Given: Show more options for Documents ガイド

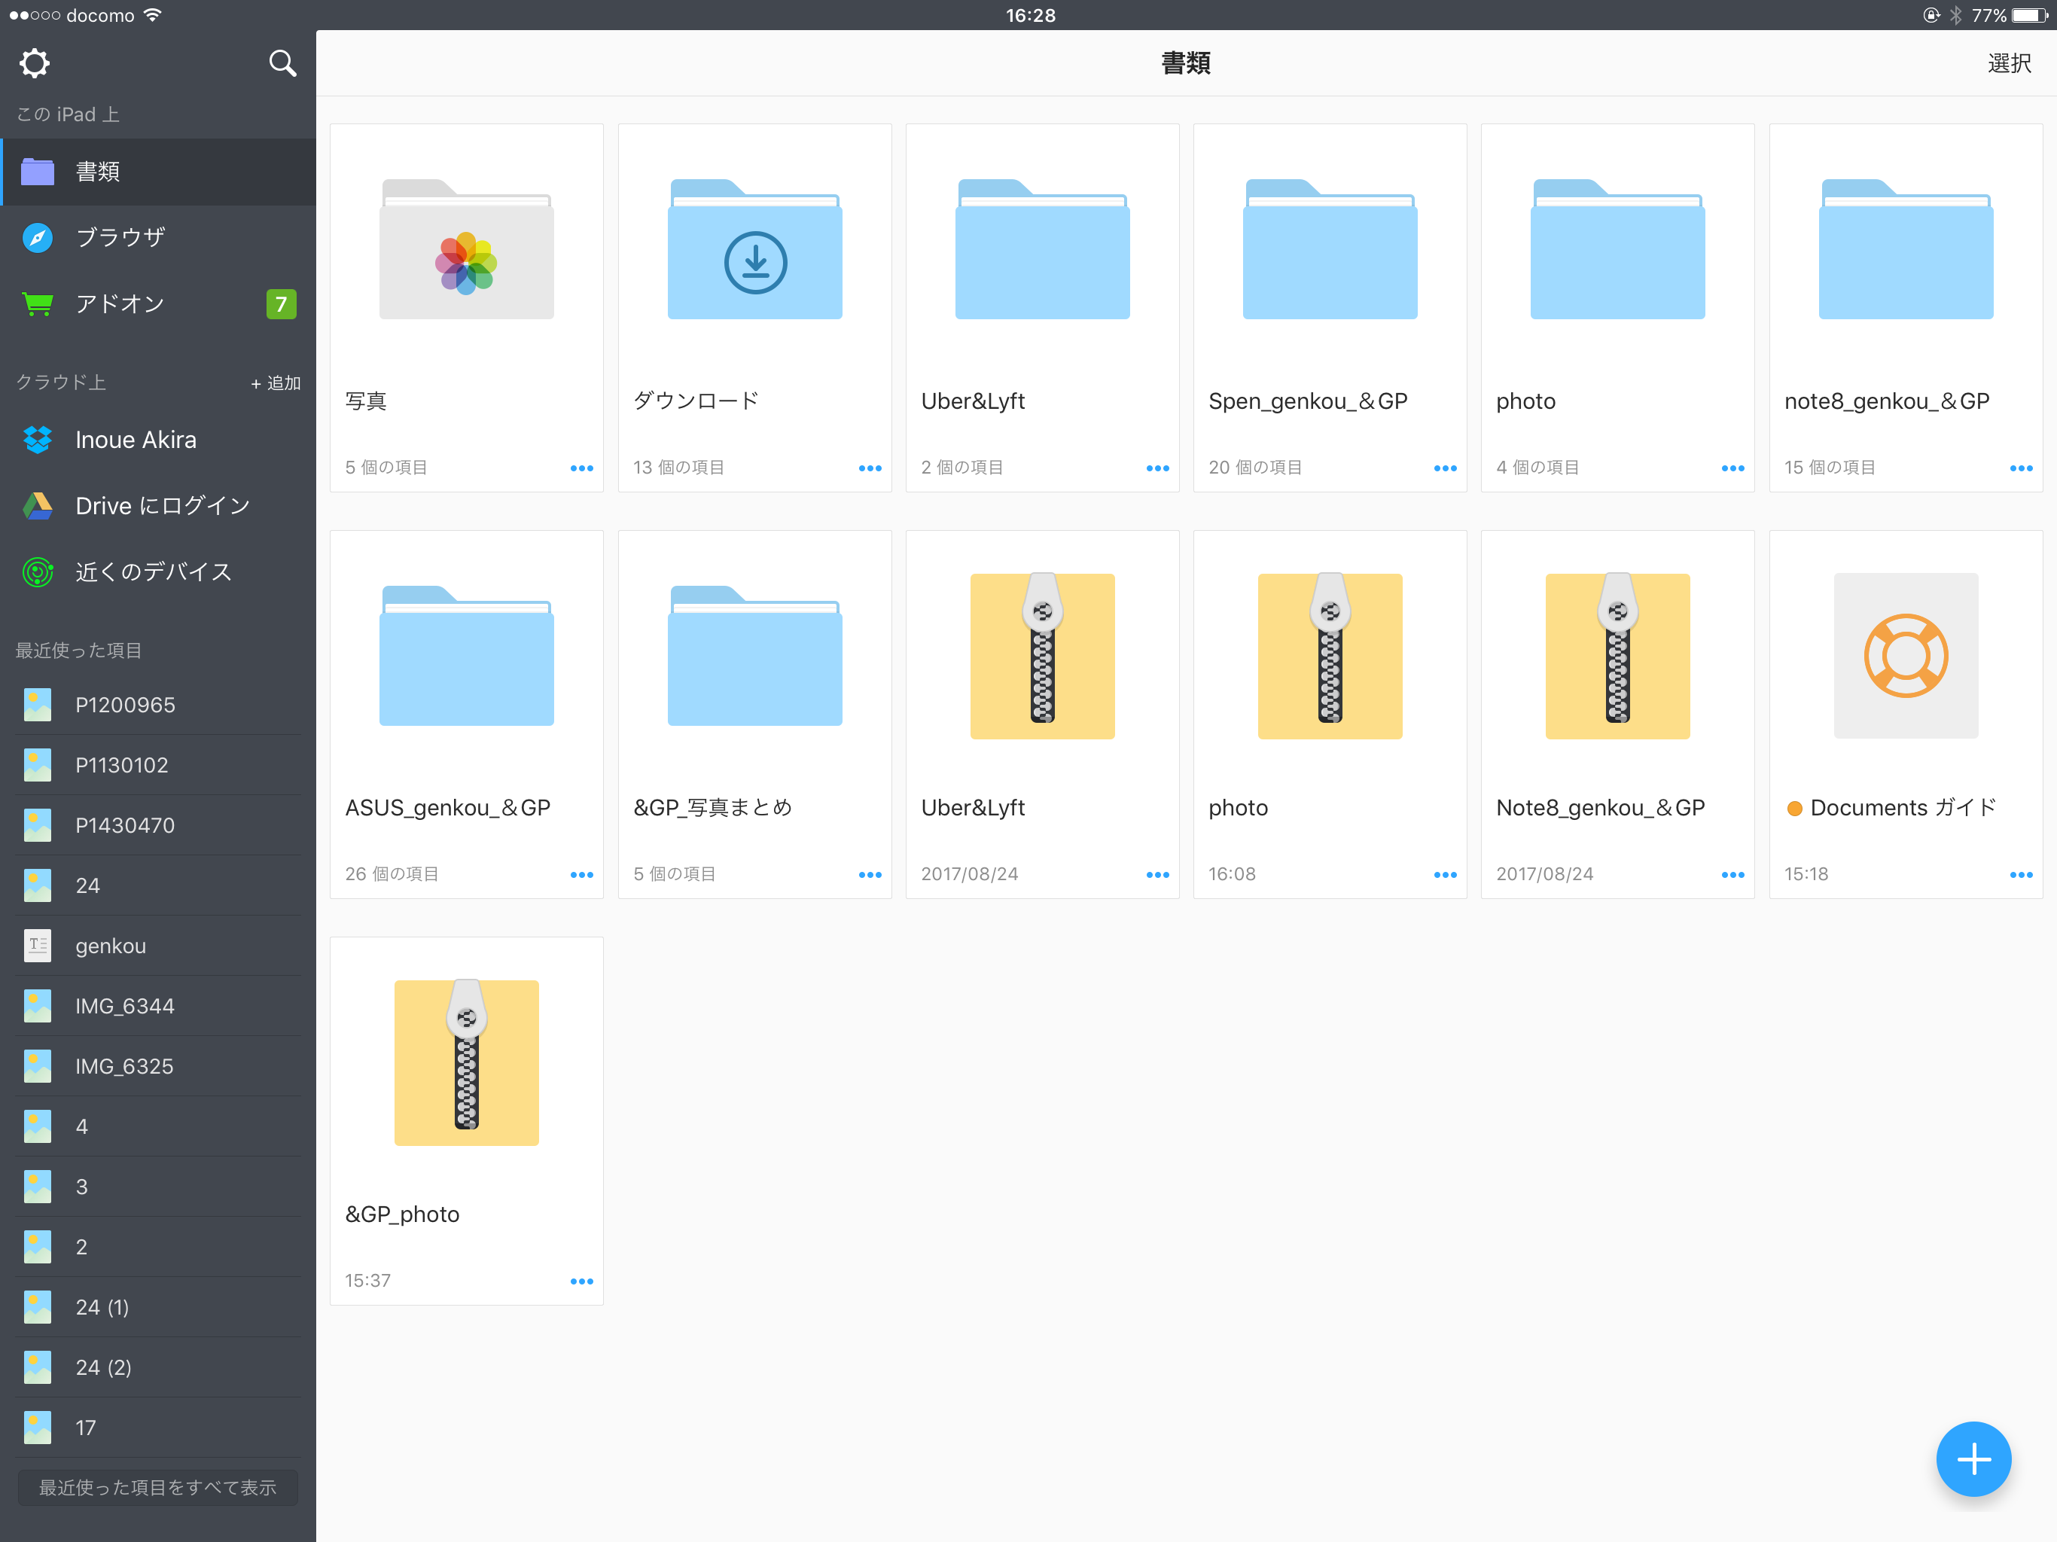Looking at the screenshot, I should pos(2020,875).
